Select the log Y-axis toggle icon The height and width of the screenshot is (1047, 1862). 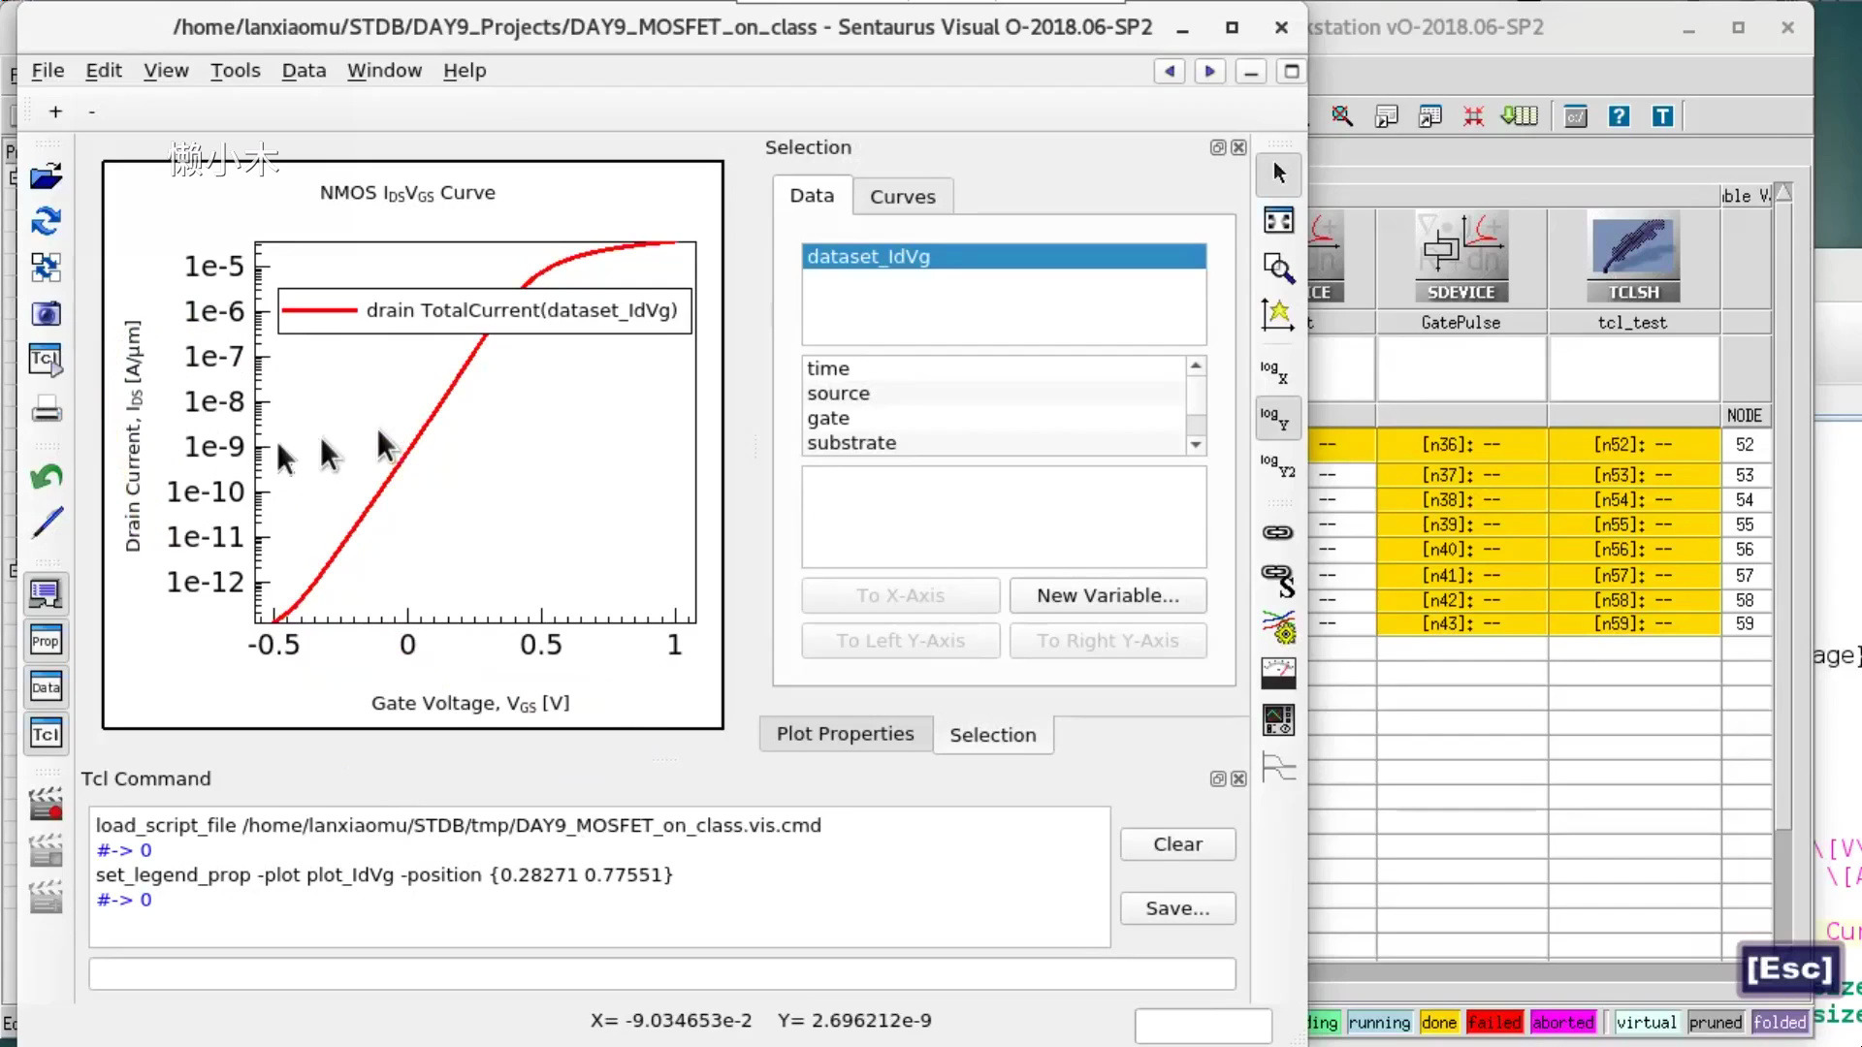[x=1276, y=418]
